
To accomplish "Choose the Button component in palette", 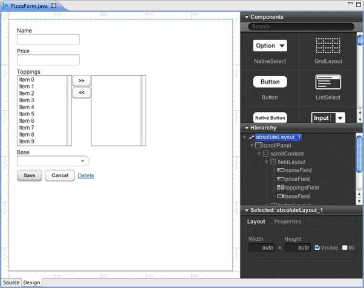I will (x=270, y=82).
